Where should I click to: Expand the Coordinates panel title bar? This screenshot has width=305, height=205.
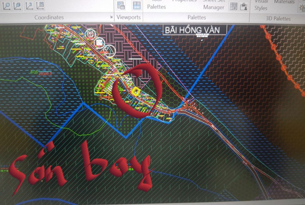point(49,18)
